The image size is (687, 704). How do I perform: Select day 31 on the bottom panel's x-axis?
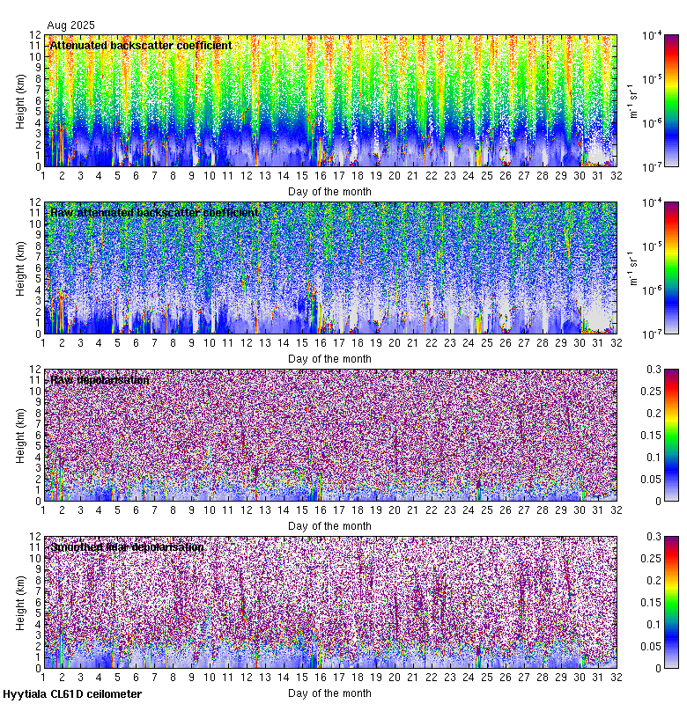(x=598, y=678)
